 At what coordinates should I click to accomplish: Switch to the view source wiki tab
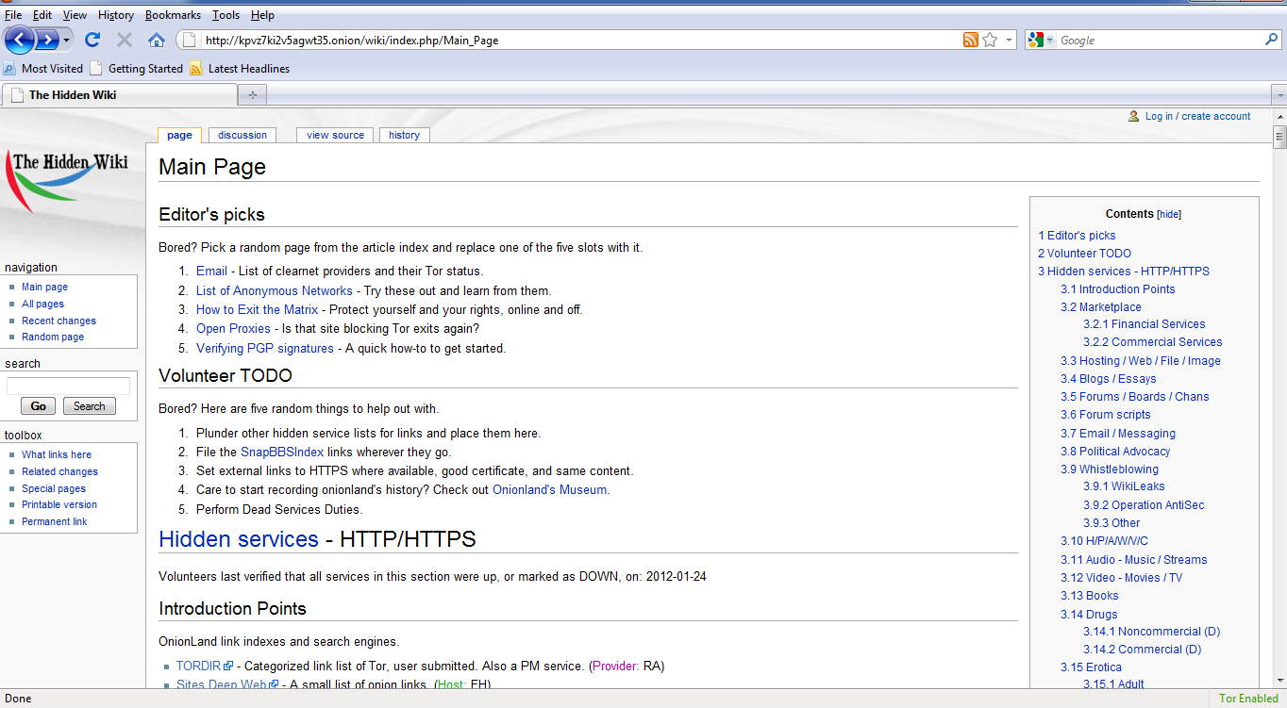[335, 135]
